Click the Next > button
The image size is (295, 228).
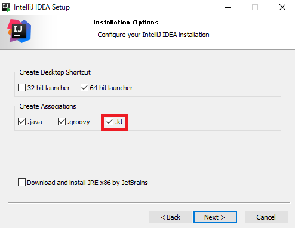[215, 217]
